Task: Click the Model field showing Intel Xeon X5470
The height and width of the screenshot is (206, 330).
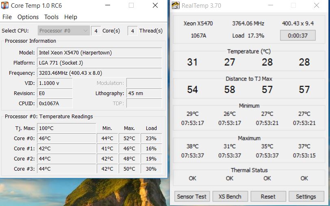Action: [99, 52]
